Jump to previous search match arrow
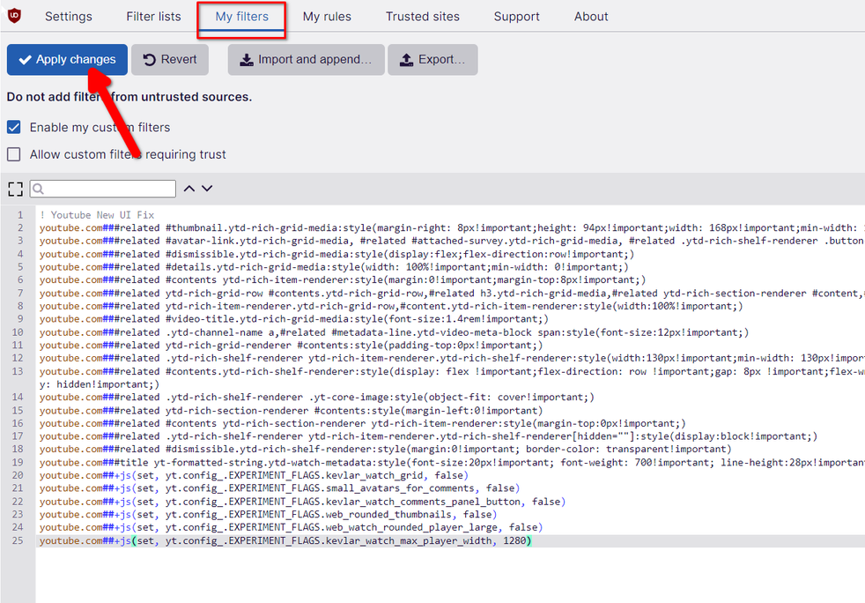 pyautogui.click(x=189, y=189)
